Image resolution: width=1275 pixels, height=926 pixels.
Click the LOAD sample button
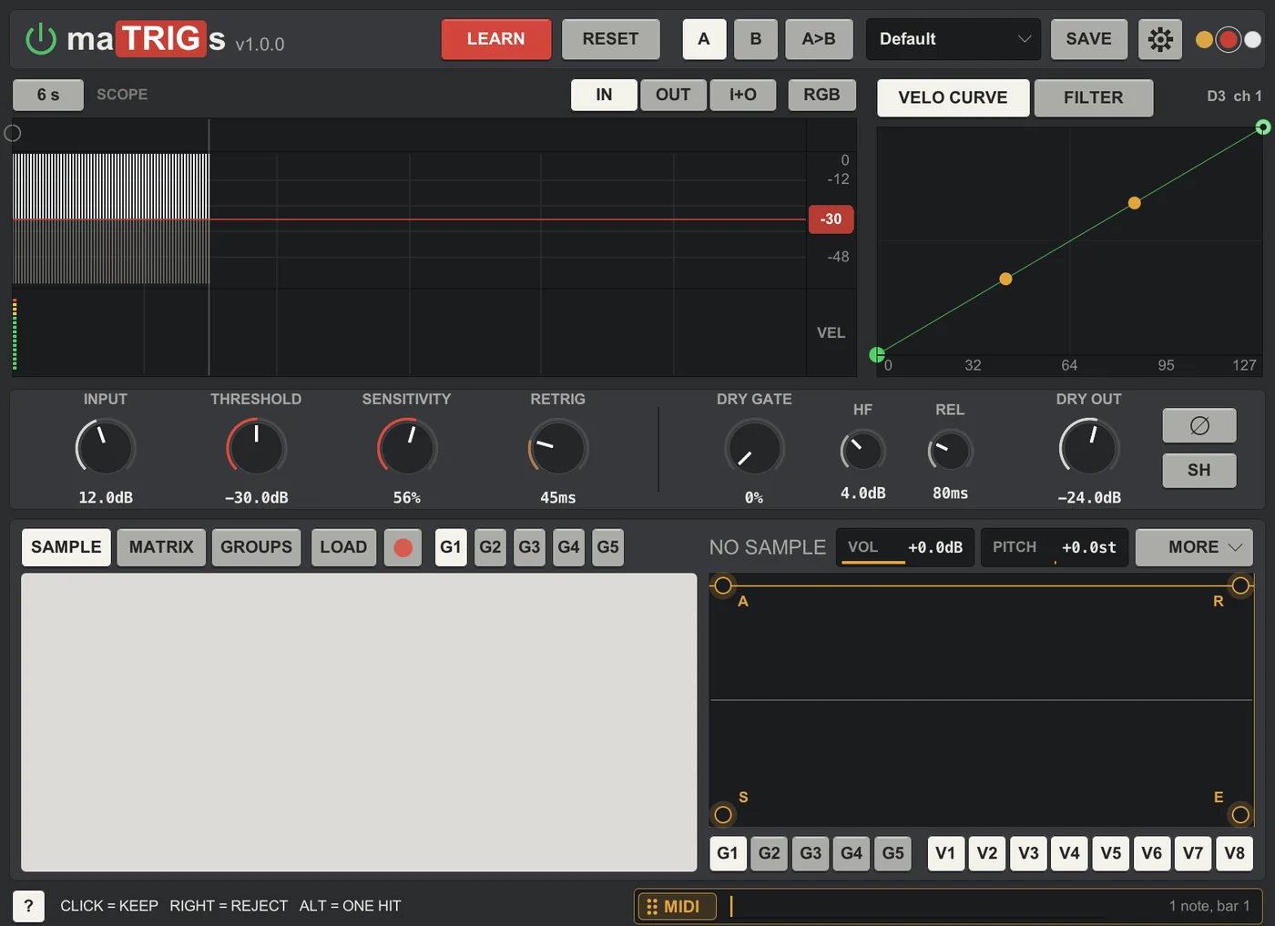343,547
